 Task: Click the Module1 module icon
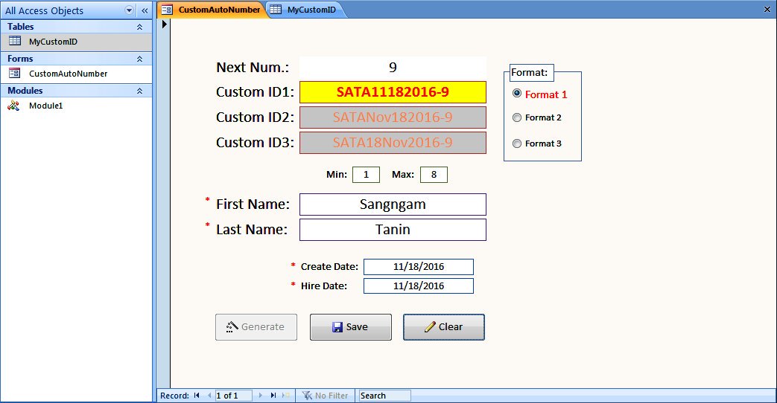tap(14, 106)
